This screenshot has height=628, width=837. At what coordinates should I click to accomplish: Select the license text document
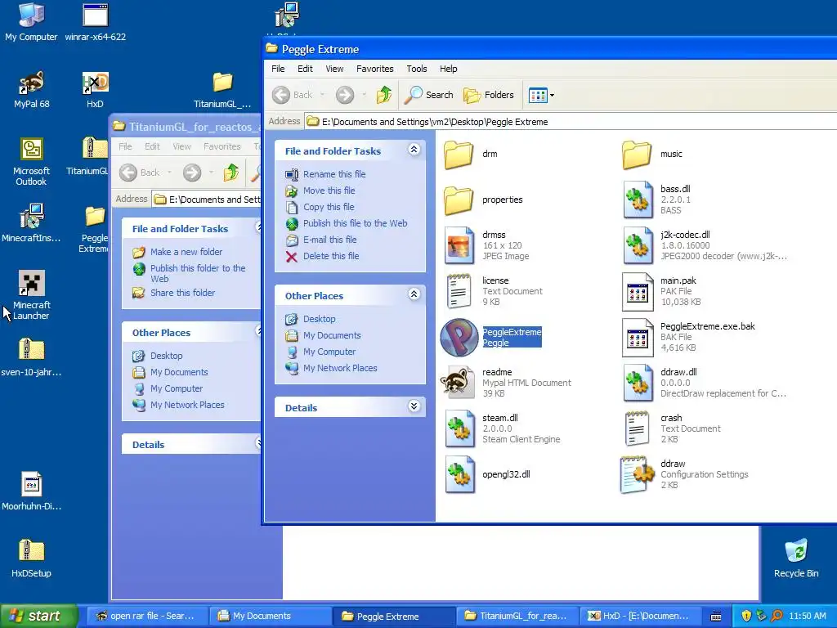coord(459,291)
